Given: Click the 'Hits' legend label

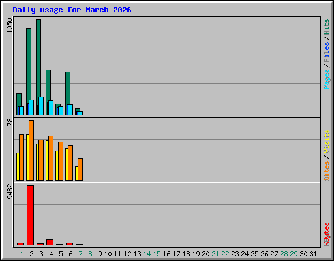Looking at the screenshot, I should point(327,27).
